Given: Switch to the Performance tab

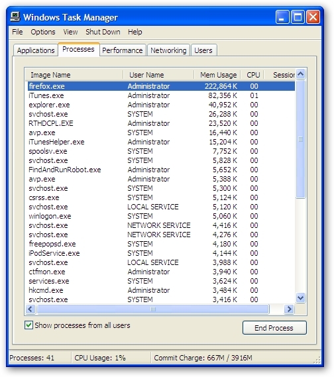Looking at the screenshot, I should [x=123, y=50].
